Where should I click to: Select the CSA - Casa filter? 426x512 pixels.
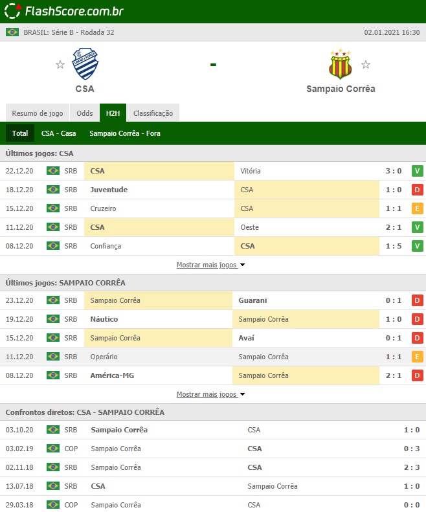pos(58,133)
